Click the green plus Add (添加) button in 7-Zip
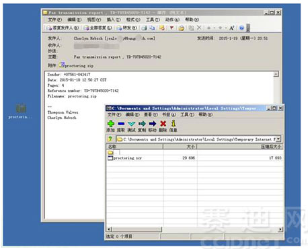Viewport: 308px width, 249px height. click(111, 126)
